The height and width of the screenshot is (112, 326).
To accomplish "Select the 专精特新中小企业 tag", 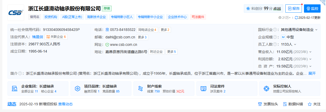I will click(x=150, y=17).
